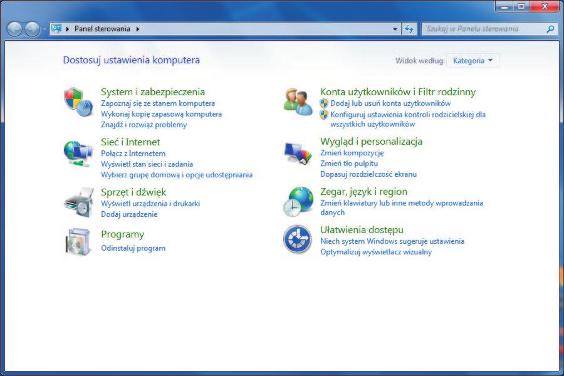Click Zmień klawiatury lub inne metody wprowadzania

click(402, 207)
